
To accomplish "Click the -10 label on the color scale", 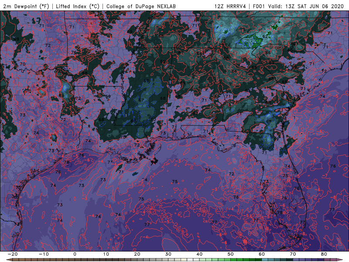I will pyautogui.click(x=44, y=254).
